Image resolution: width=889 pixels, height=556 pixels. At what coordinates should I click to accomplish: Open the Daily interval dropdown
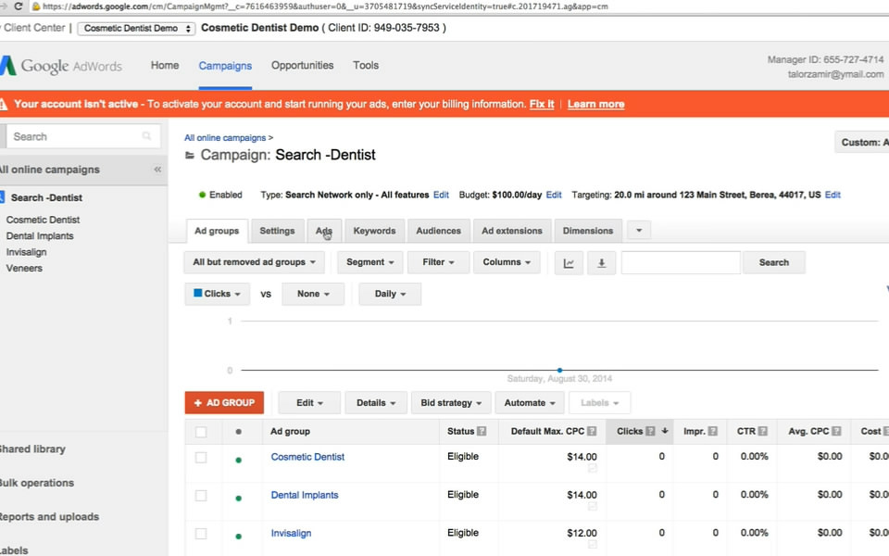pos(390,294)
